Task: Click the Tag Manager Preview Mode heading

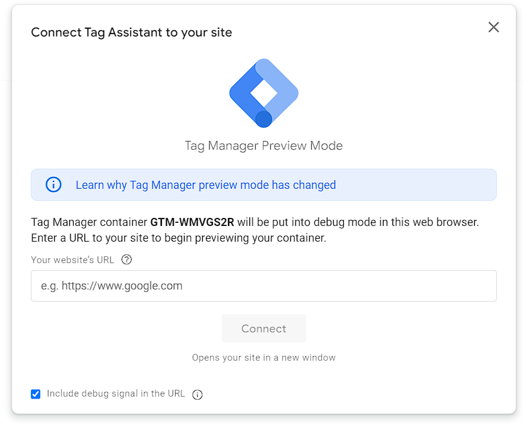Action: click(263, 145)
